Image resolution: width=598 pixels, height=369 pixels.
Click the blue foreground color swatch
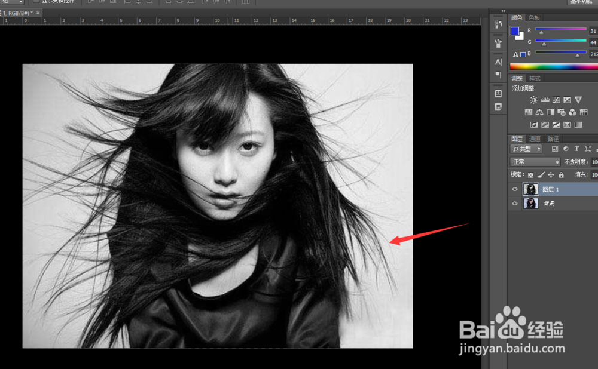click(x=515, y=31)
